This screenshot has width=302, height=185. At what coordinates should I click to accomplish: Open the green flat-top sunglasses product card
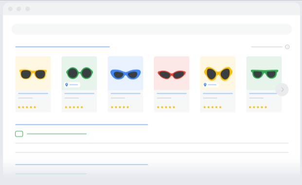click(x=264, y=84)
